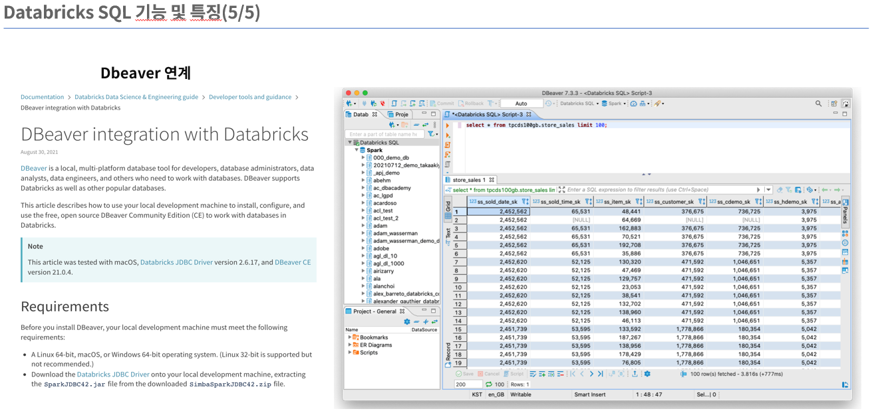Image resolution: width=872 pixels, height=413 pixels.
Task: Expand the 000_demo_db schema node
Action: click(363, 157)
